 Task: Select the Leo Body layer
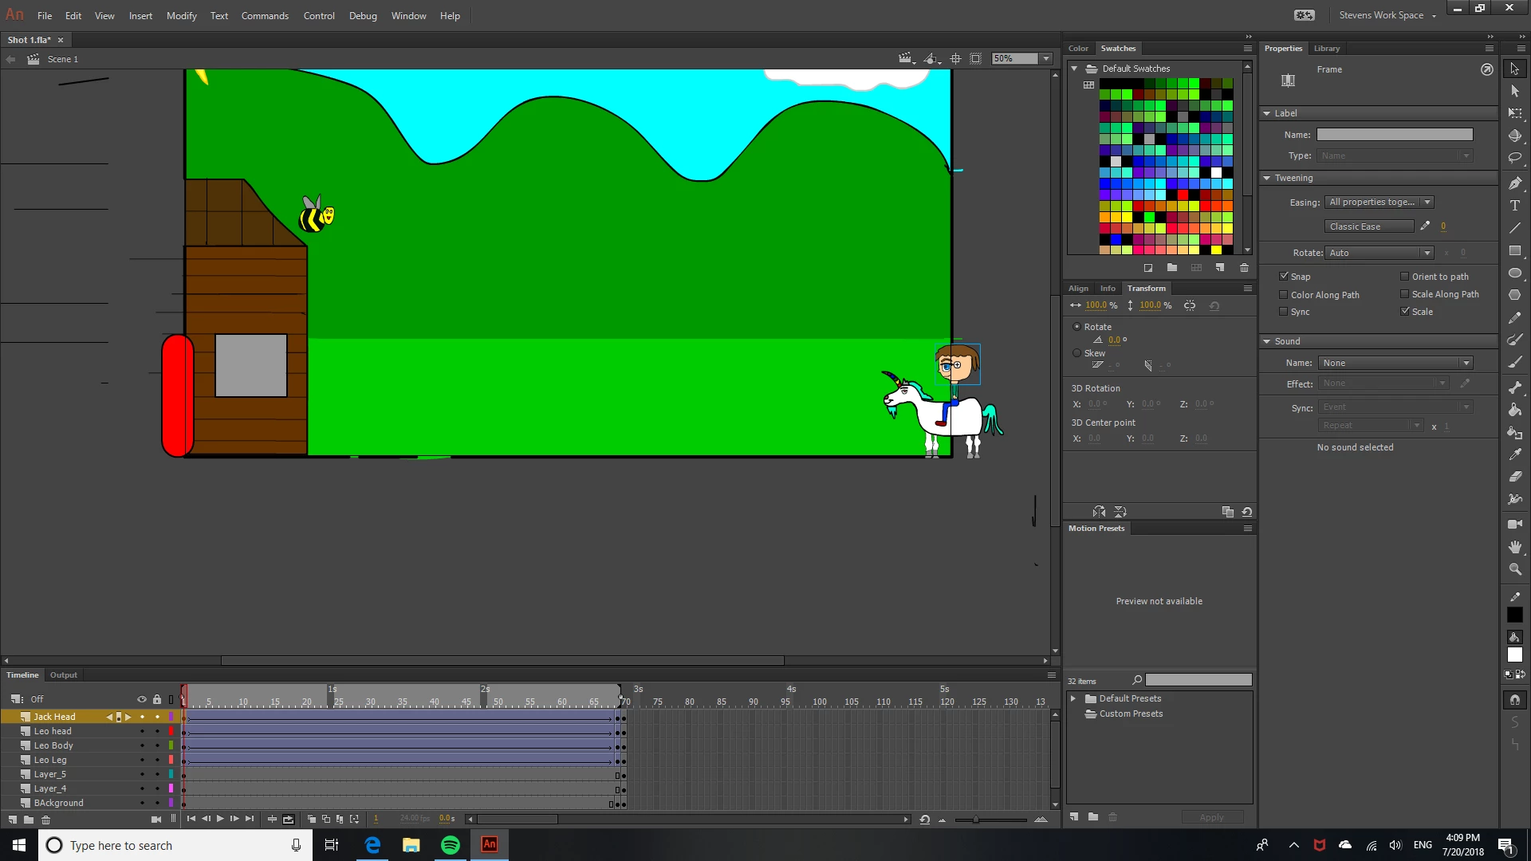[x=53, y=745]
